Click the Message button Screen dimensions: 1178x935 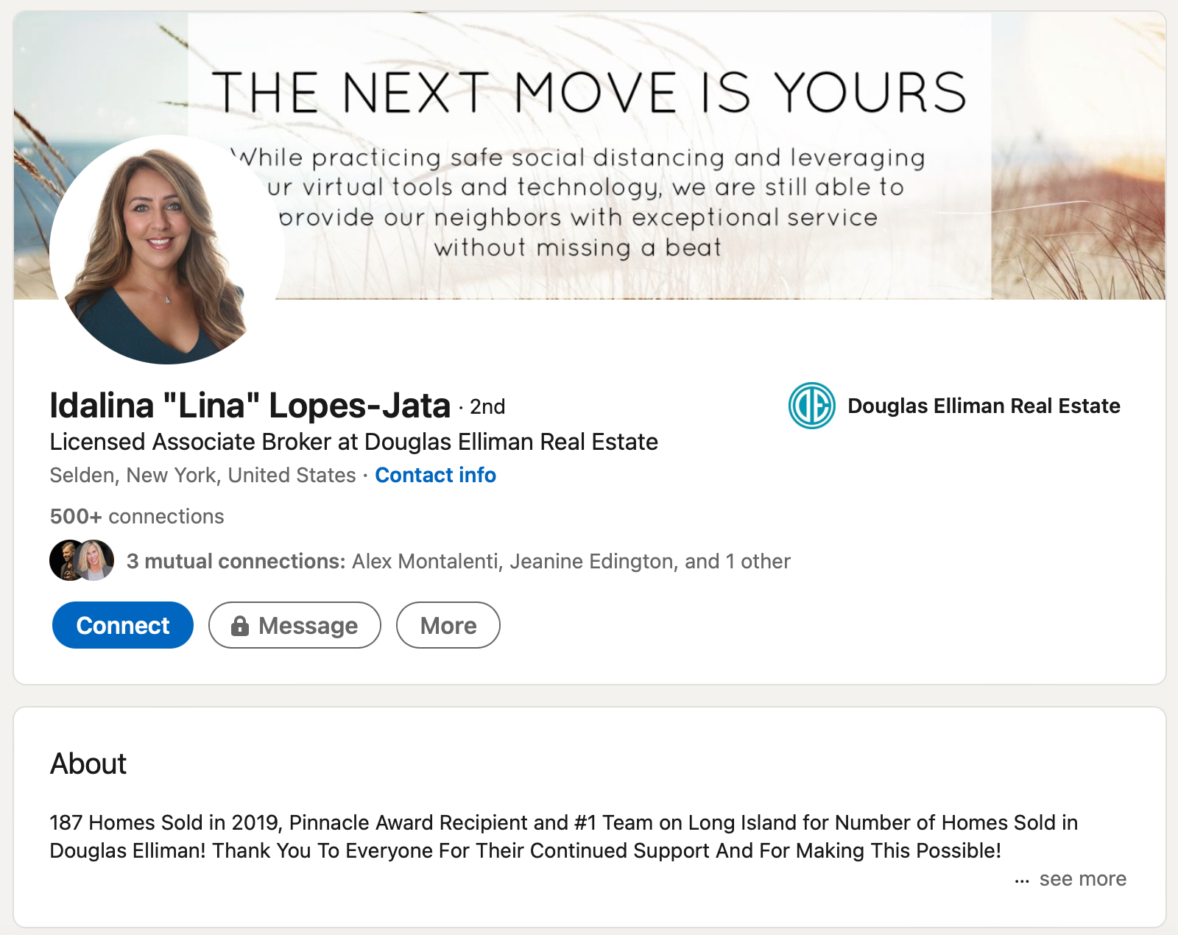click(x=294, y=625)
